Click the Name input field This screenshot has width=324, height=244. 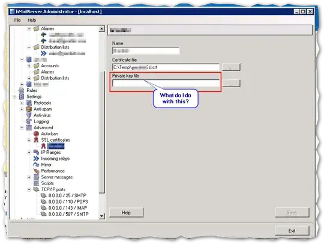coord(146,50)
